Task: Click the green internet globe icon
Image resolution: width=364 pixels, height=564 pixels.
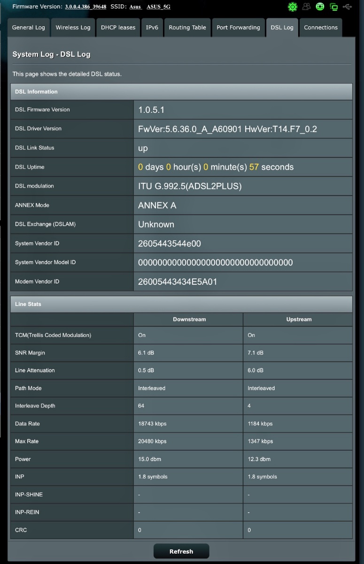Action: (x=320, y=7)
